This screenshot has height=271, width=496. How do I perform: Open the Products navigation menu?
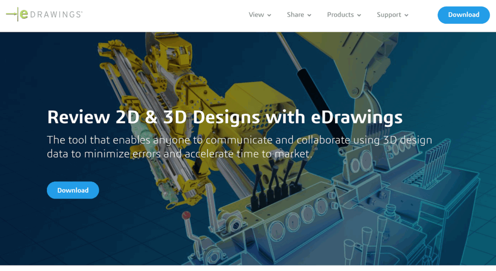pos(340,14)
